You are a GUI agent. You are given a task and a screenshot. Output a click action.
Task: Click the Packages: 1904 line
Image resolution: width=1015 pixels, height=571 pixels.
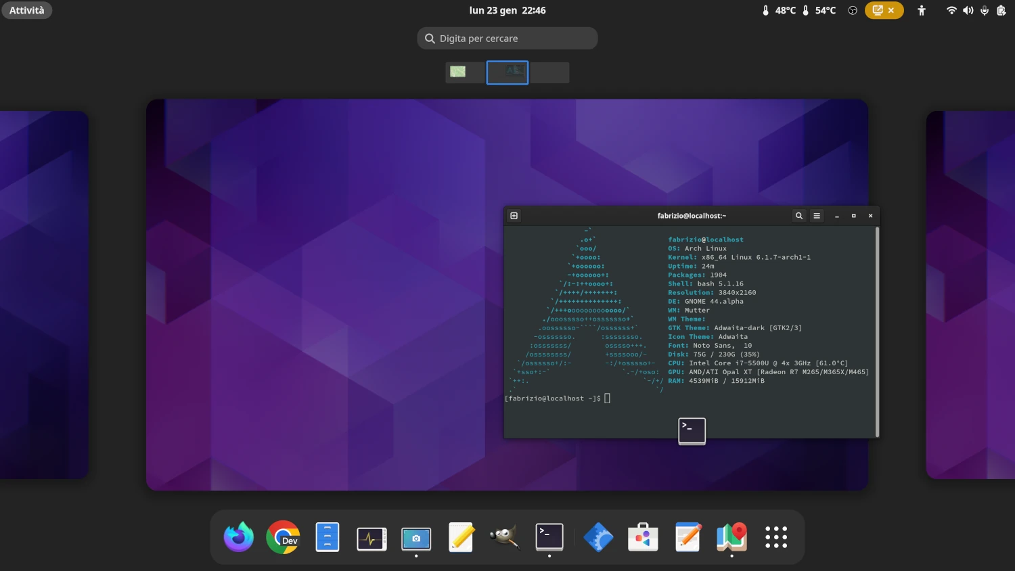pyautogui.click(x=697, y=275)
